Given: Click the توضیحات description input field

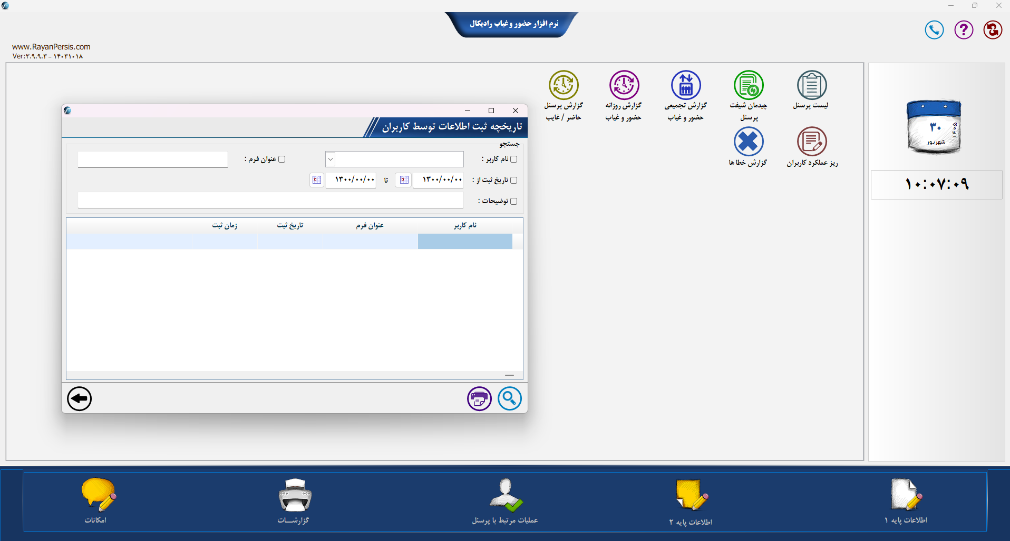Looking at the screenshot, I should point(270,201).
